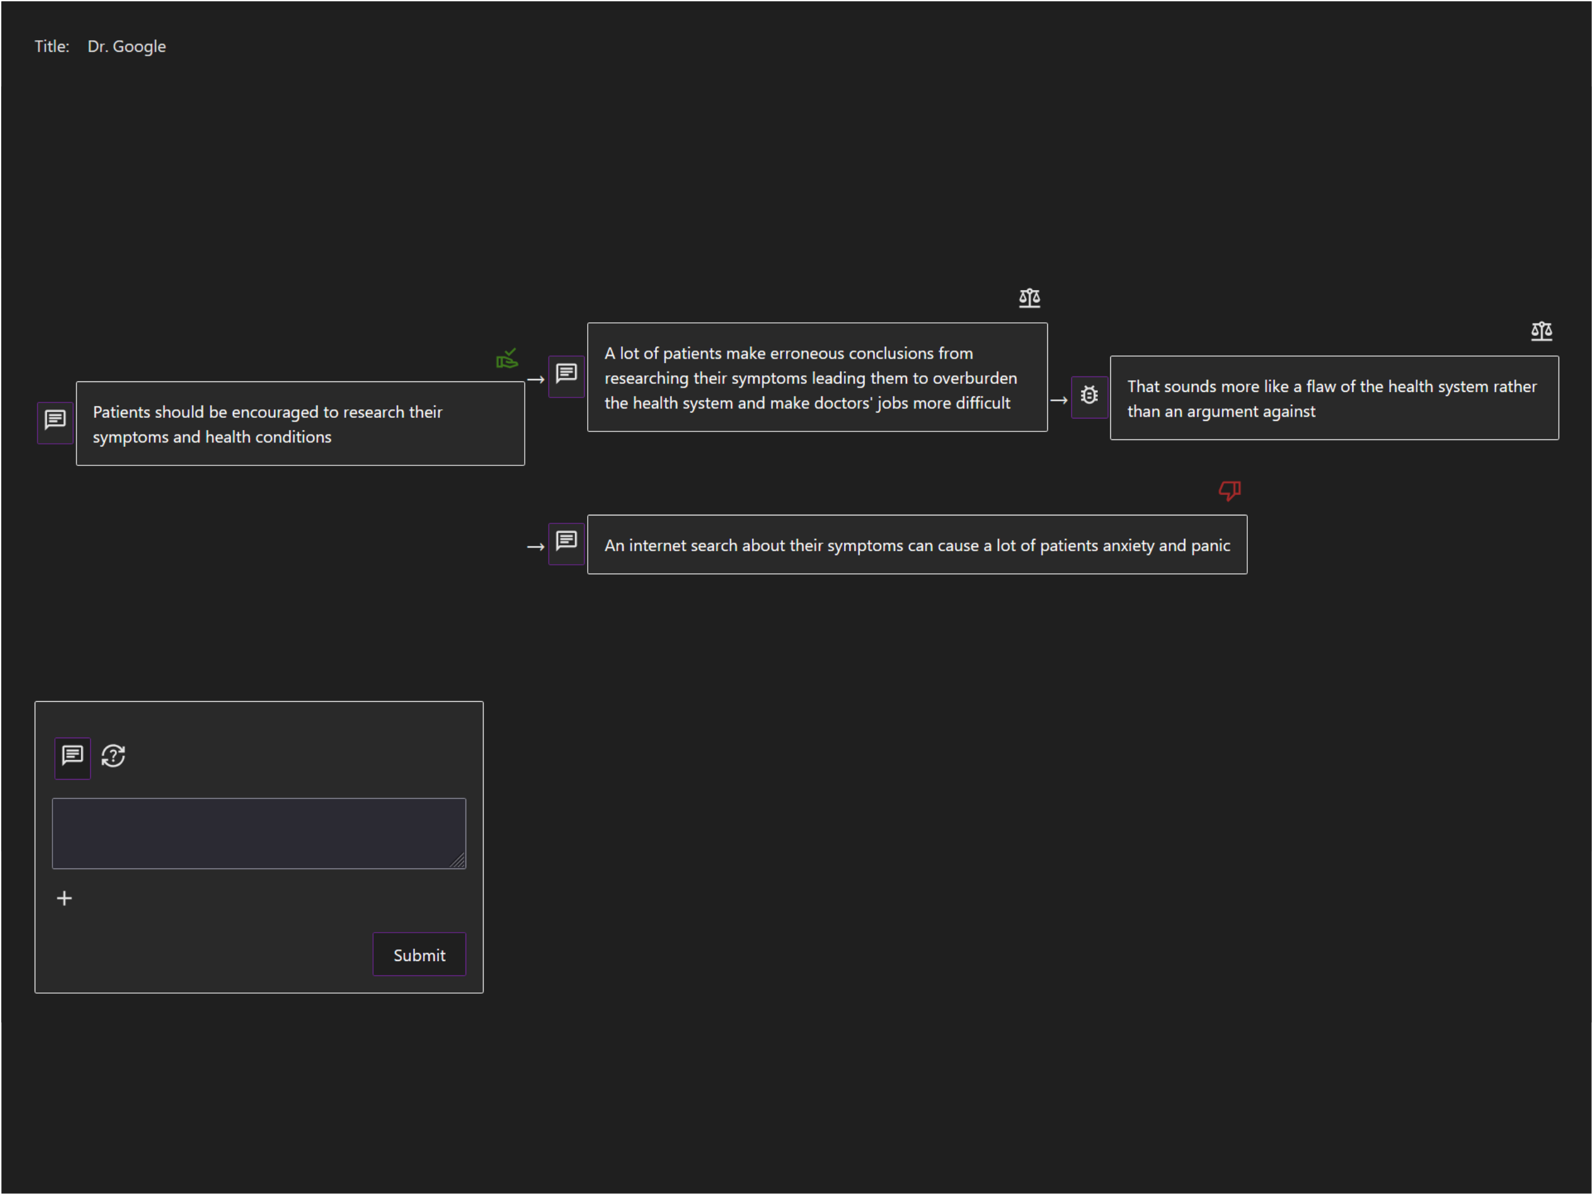
Task: Click the comment icon beside the root claim
Action: [55, 421]
